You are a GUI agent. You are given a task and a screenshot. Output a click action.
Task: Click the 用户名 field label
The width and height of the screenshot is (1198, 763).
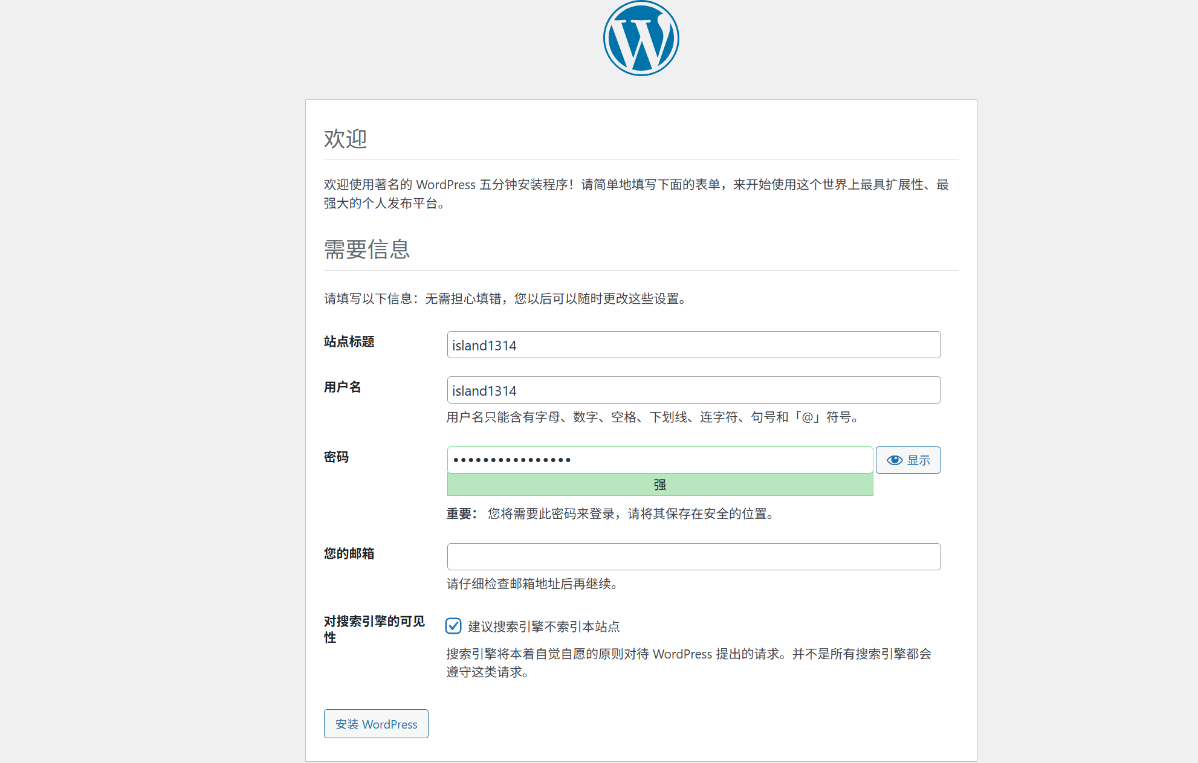pos(342,387)
